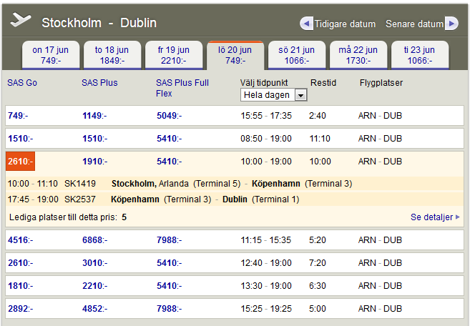Viewport: 475px width, 326px height.
Task: Select the 4852:- SAS Plus fare
Action: [x=94, y=309]
